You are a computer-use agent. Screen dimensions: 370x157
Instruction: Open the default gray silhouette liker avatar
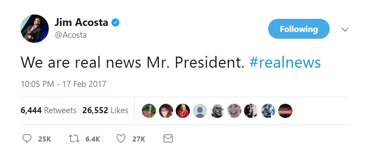tap(200, 111)
